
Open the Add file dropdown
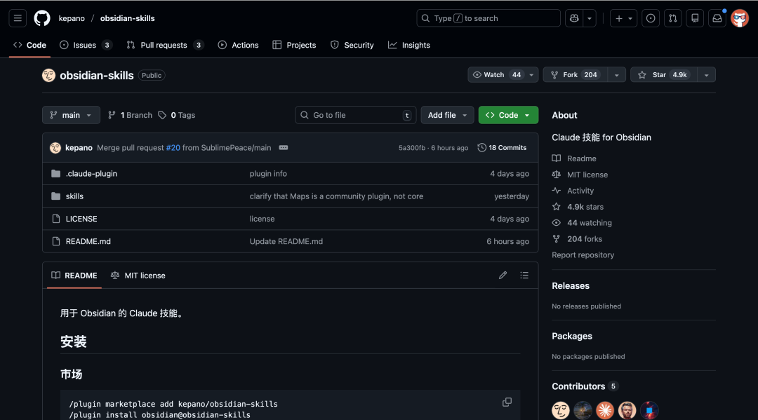point(447,114)
